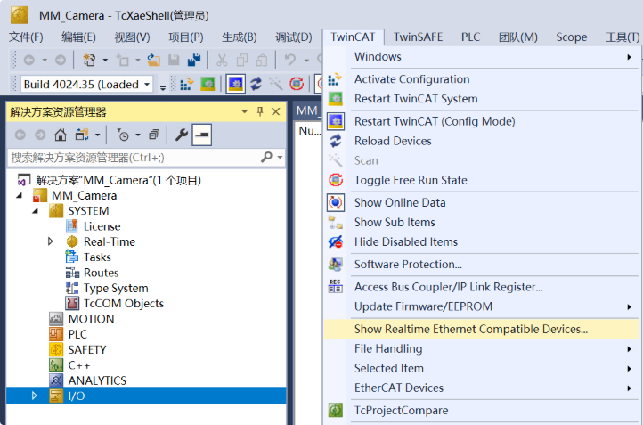Screen dimensions: 643x425
Task: Open Software Protection... from the menu
Action: [x=482, y=265]
